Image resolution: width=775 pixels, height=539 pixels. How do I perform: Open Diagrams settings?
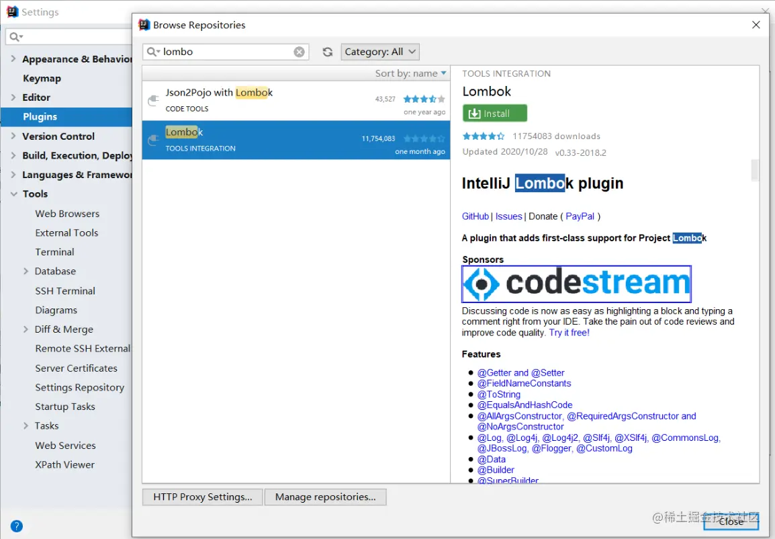[56, 310]
